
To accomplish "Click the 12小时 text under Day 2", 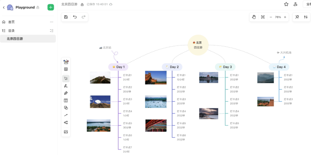I will (x=181, y=80).
